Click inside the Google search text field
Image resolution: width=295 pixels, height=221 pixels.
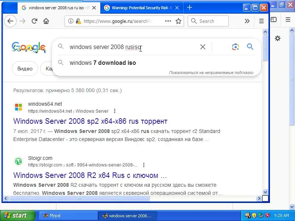pos(132,47)
